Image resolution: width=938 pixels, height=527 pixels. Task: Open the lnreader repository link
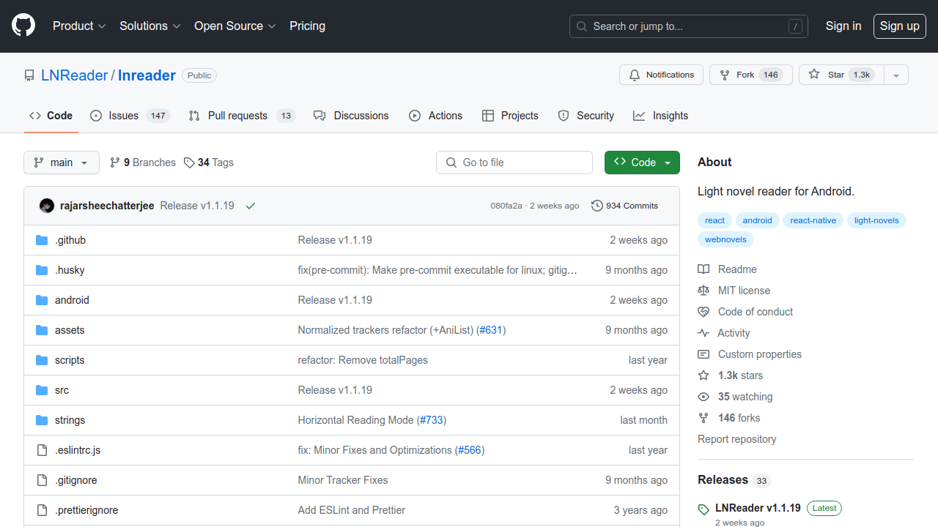coord(147,75)
